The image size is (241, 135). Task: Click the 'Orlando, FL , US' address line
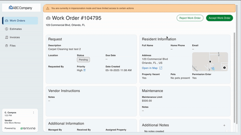point(152,63)
